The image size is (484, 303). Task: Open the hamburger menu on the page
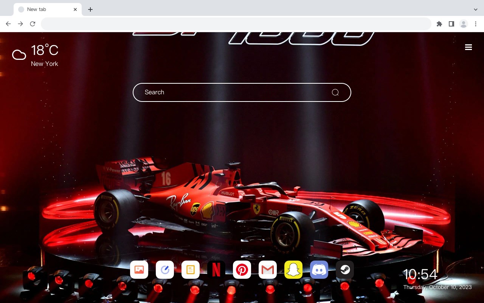tap(468, 47)
